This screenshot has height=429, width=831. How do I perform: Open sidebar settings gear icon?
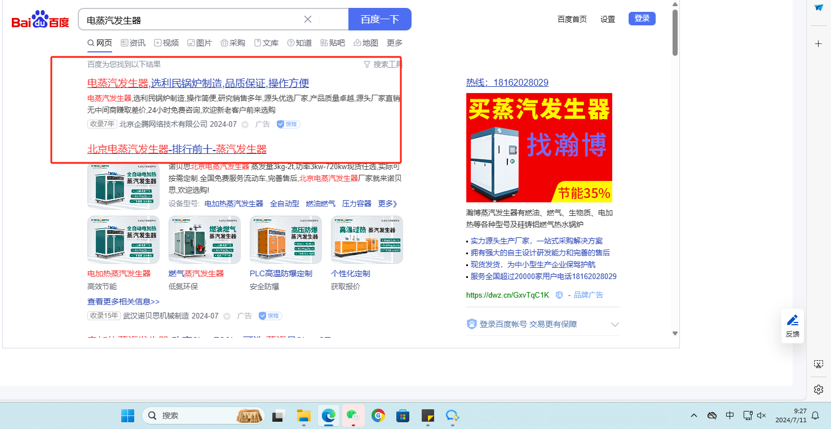[819, 390]
